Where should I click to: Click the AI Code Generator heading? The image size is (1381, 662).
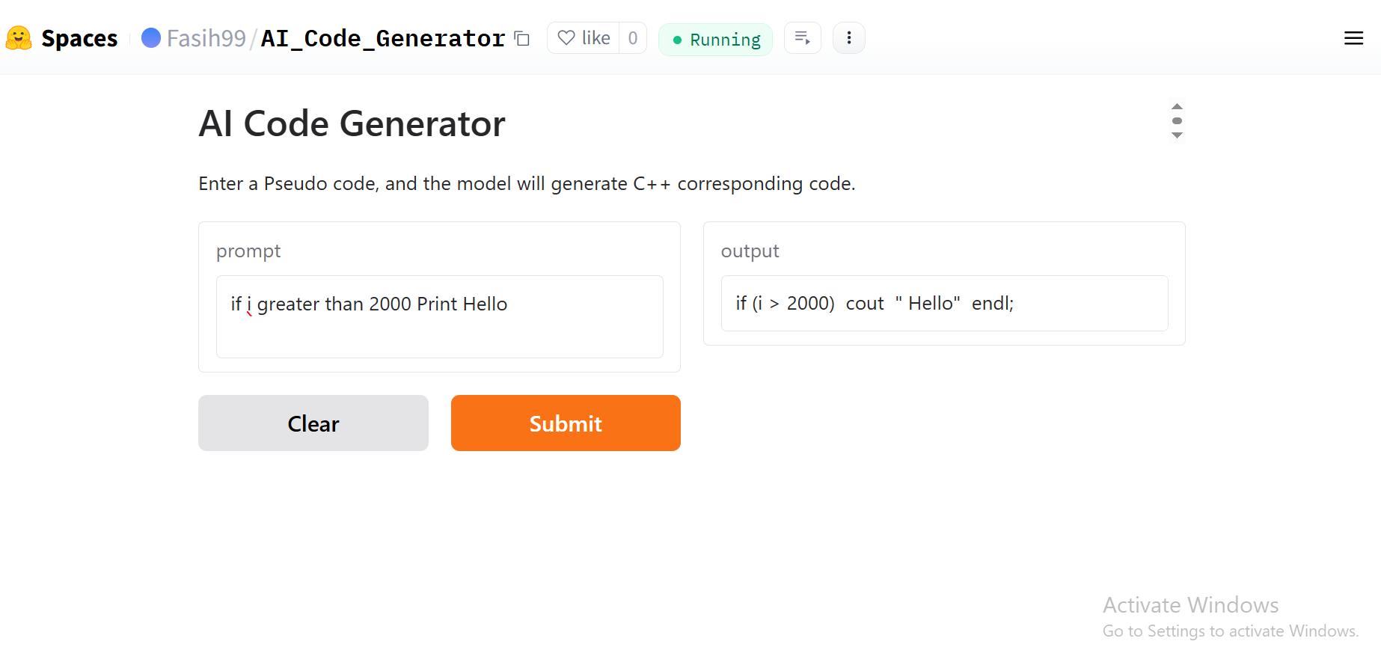point(352,123)
